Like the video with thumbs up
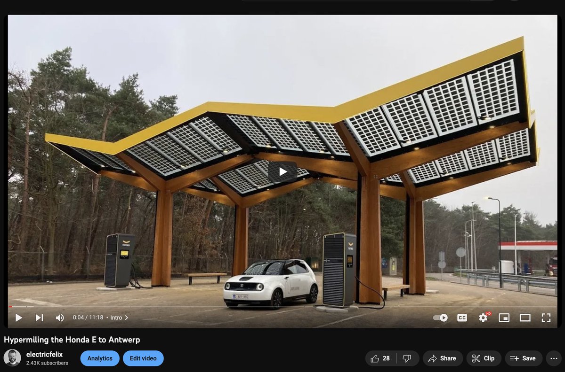Viewport: 565px width, 372px height. 380,358
